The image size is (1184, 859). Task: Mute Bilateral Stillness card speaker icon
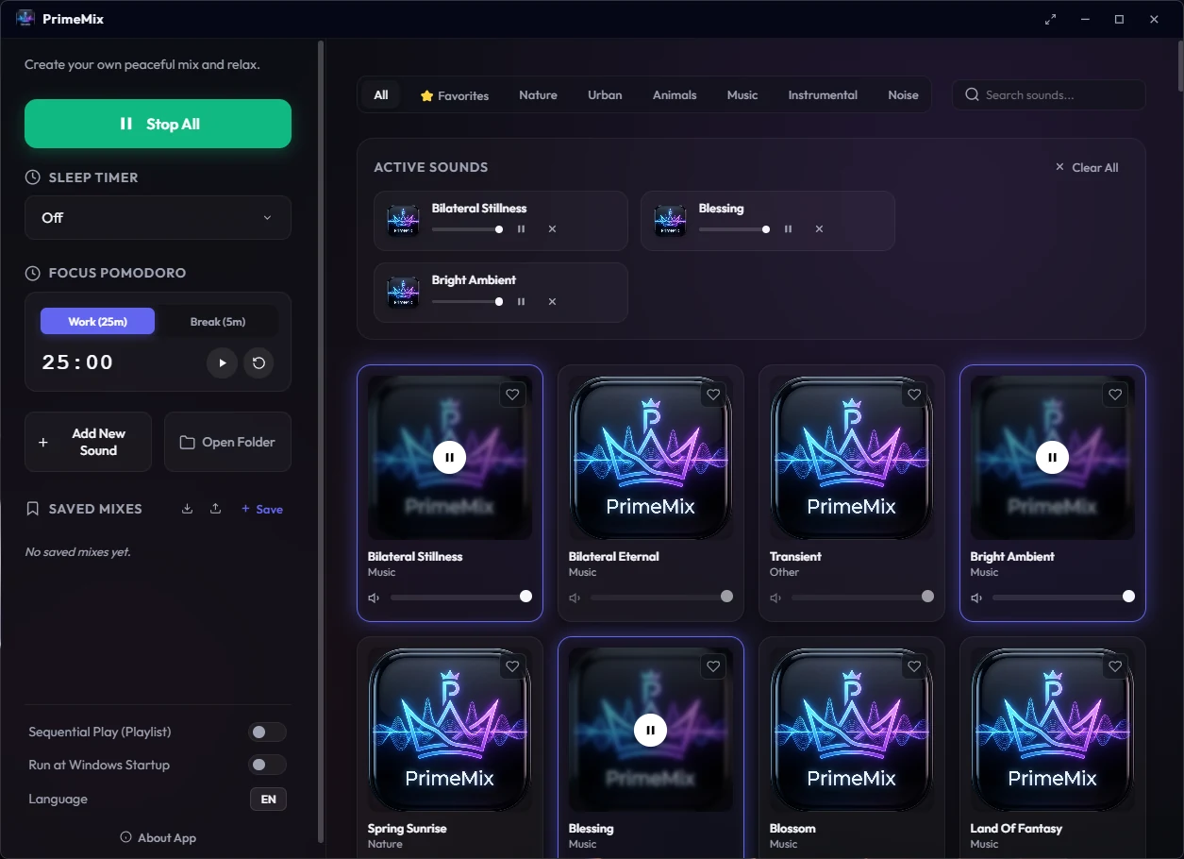pyautogui.click(x=374, y=598)
